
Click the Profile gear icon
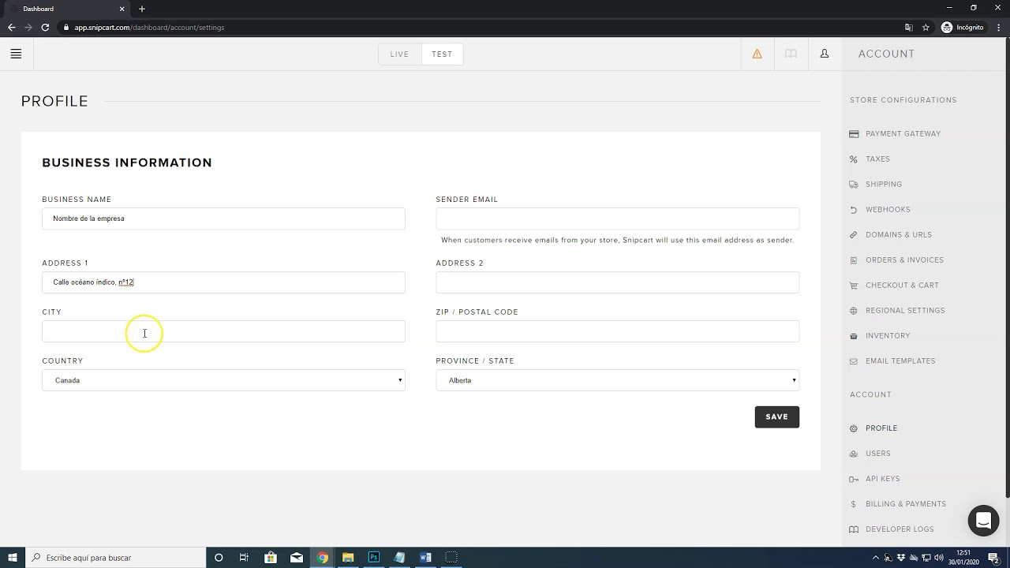[x=854, y=428]
